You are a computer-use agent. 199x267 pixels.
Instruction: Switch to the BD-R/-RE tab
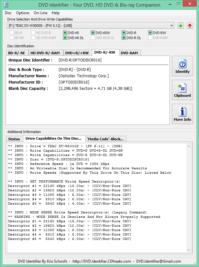click(17, 53)
